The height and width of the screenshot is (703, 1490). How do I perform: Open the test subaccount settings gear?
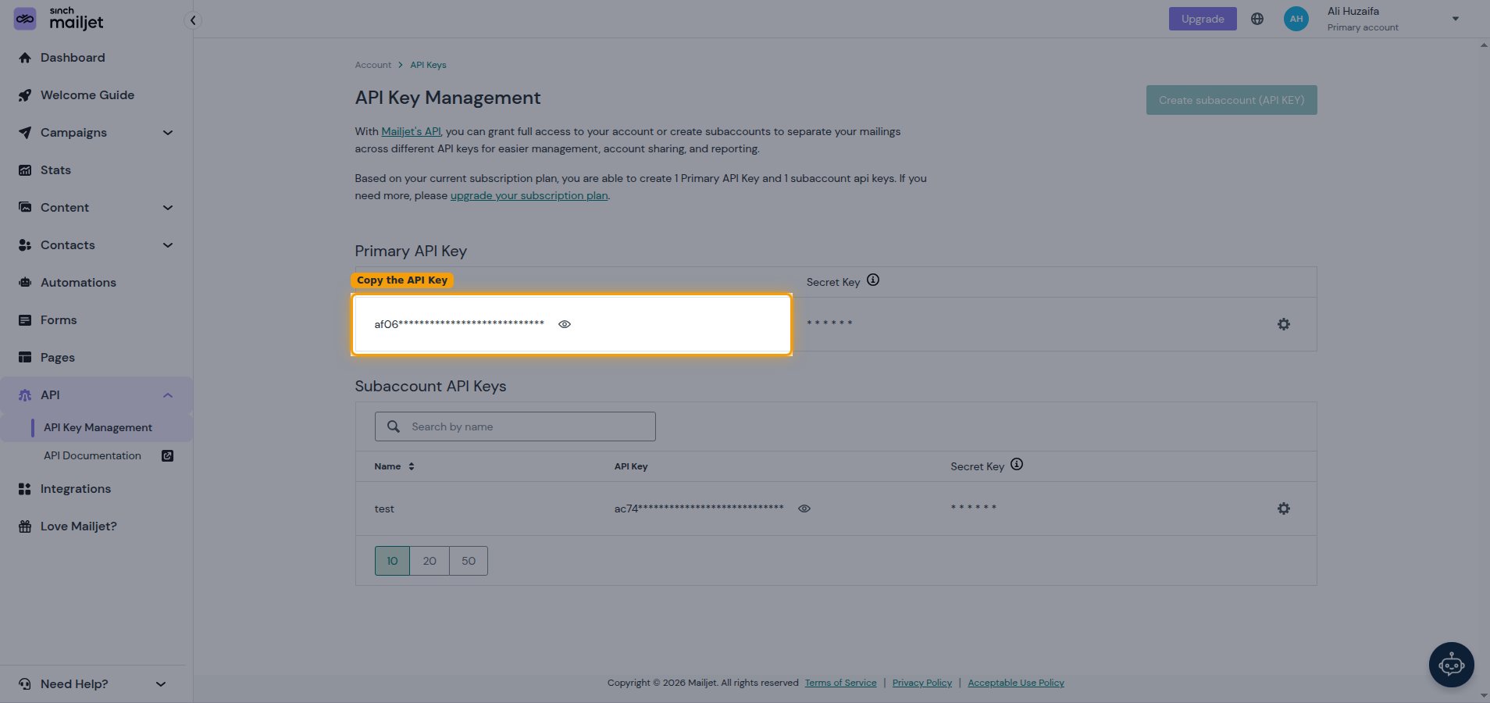tap(1284, 509)
